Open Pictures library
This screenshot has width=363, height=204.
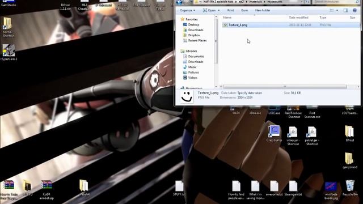(x=191, y=73)
